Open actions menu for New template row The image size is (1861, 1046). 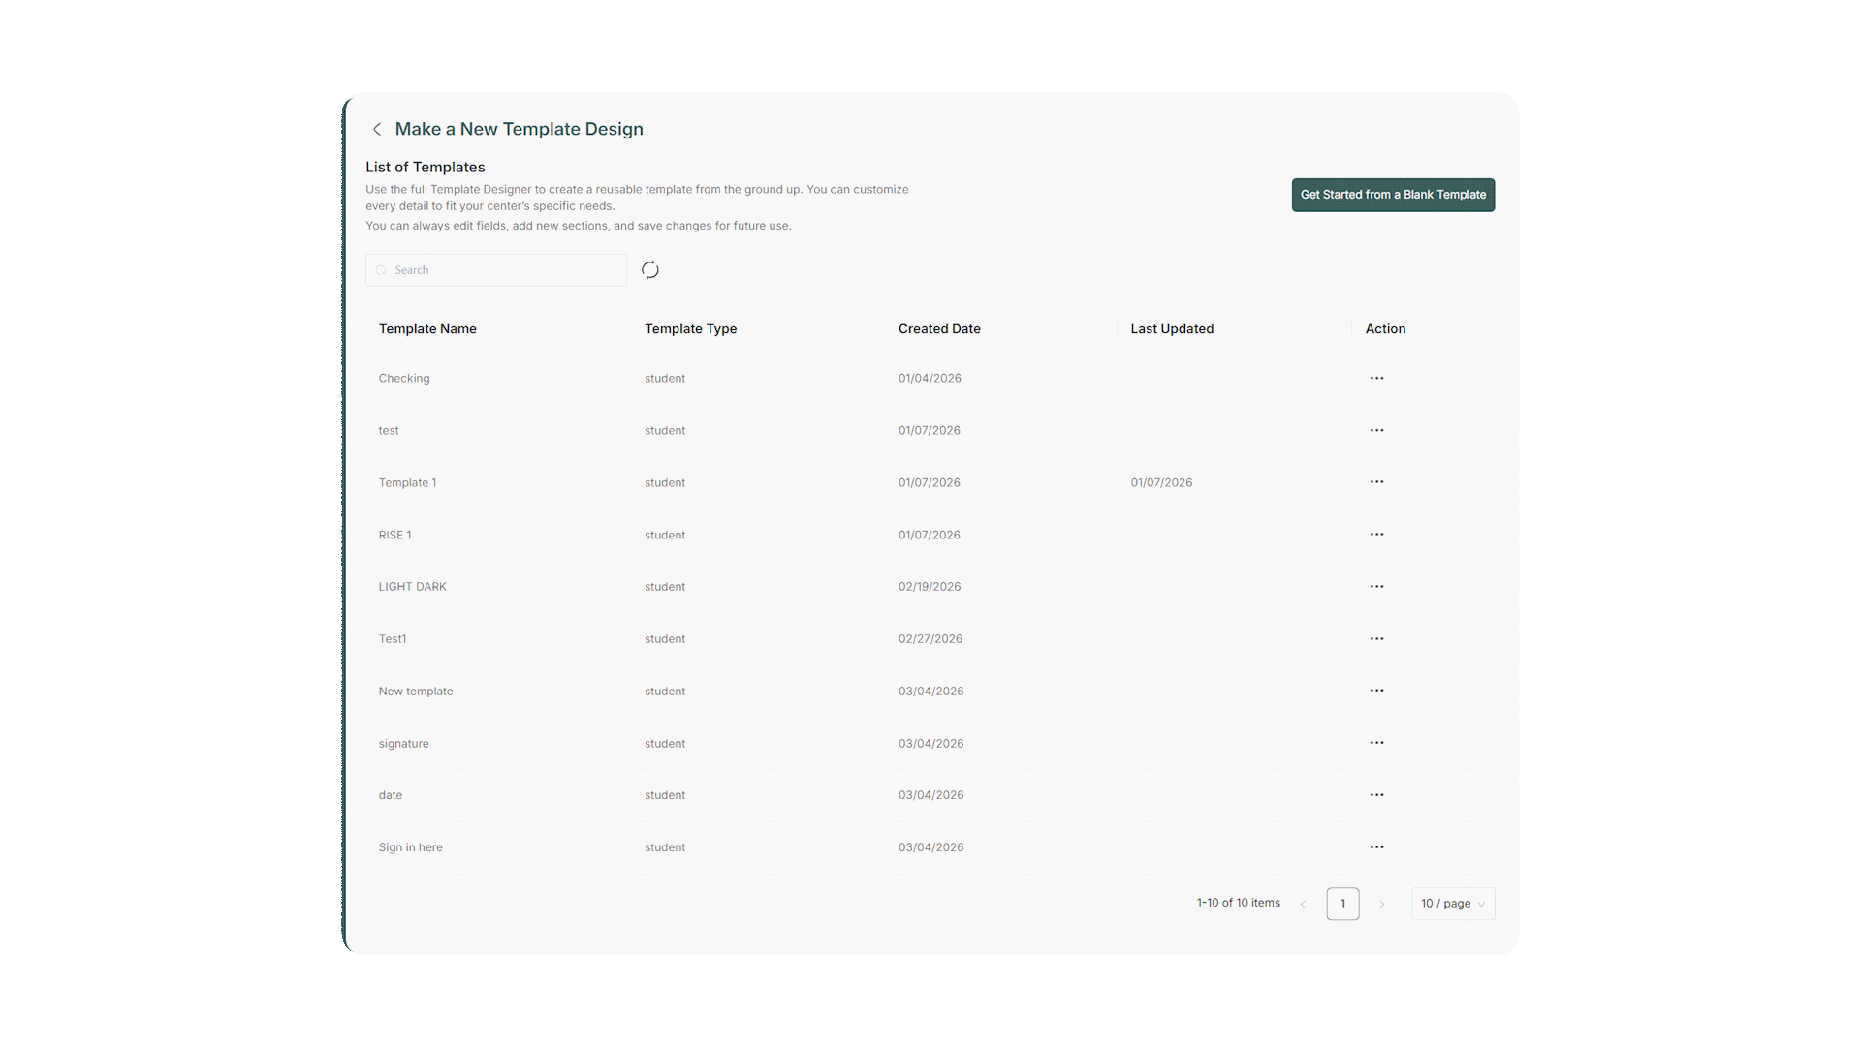tap(1376, 691)
